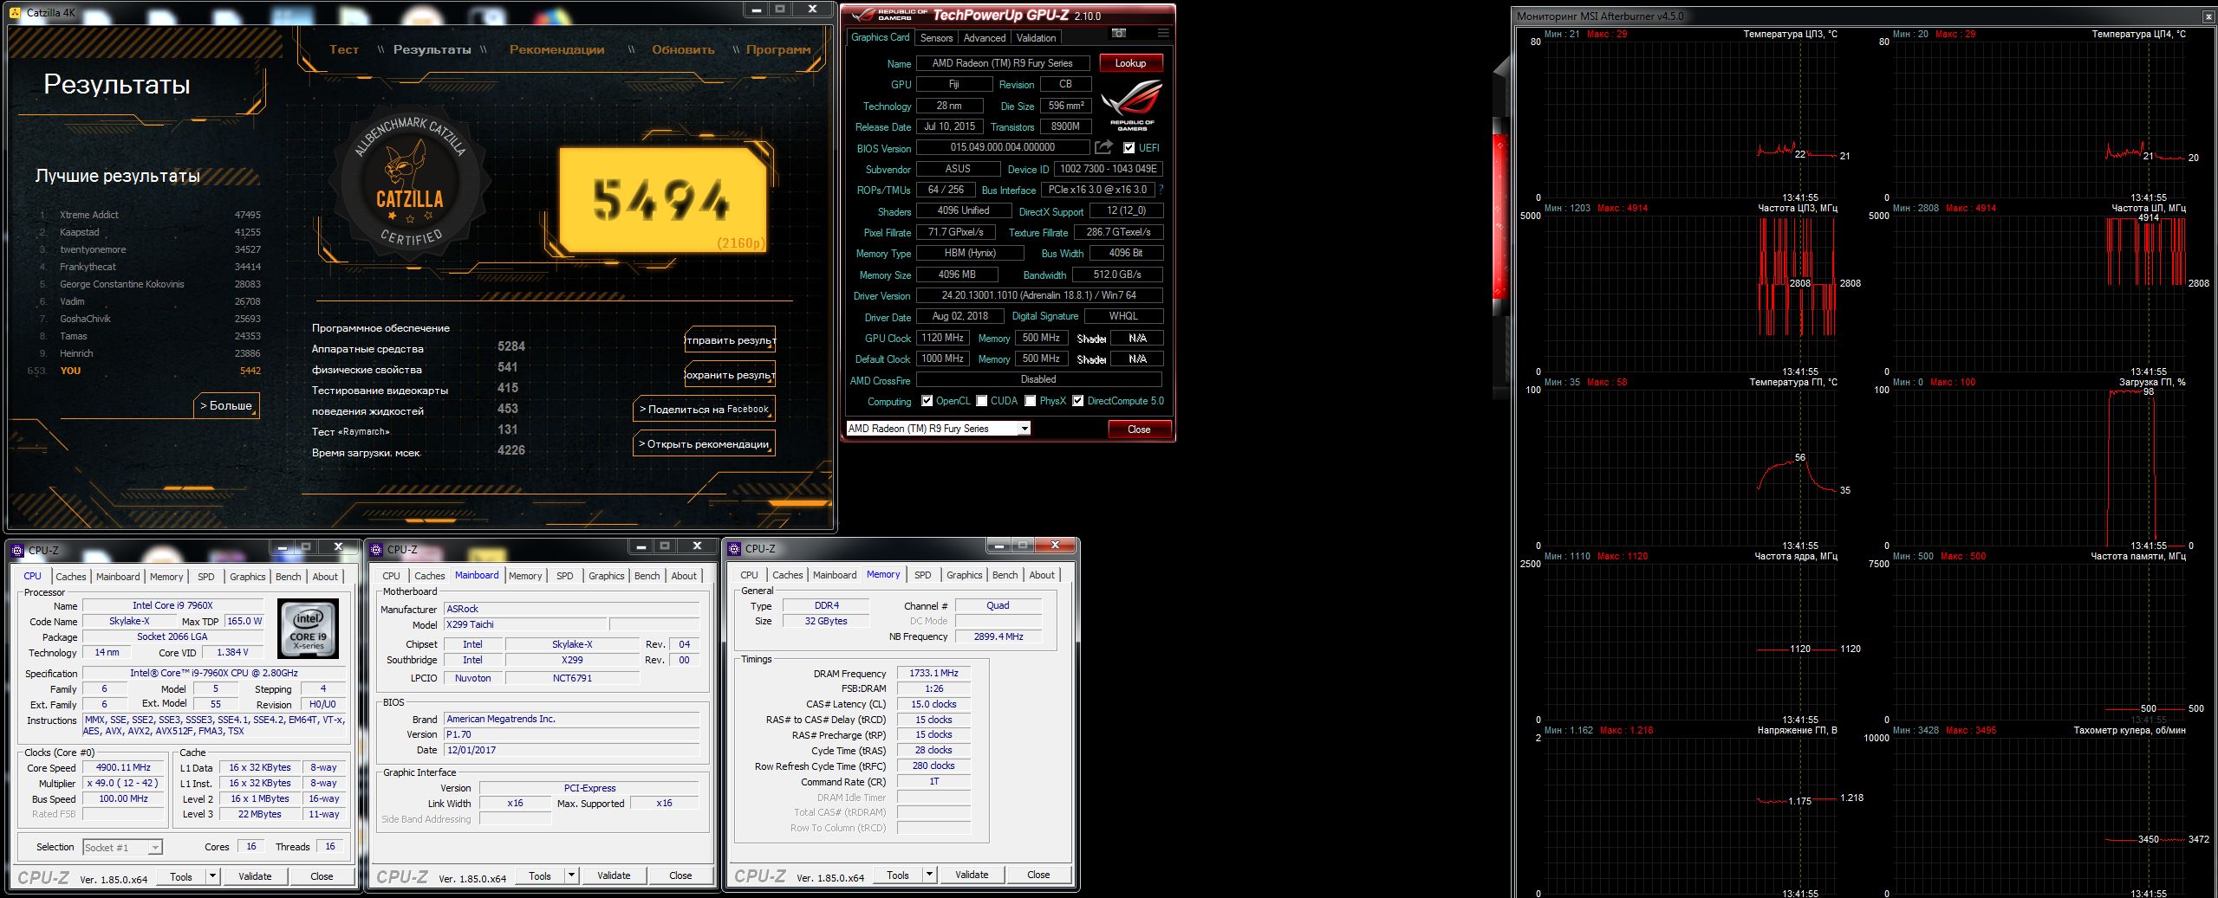Click the Republic of Gamers logo in GPU-Z

pos(1131,105)
